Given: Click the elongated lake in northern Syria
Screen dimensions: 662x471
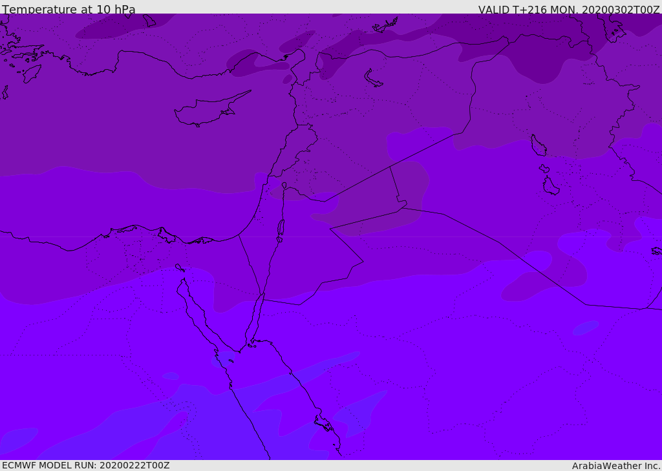Looking at the screenshot, I should pyautogui.click(x=374, y=78).
